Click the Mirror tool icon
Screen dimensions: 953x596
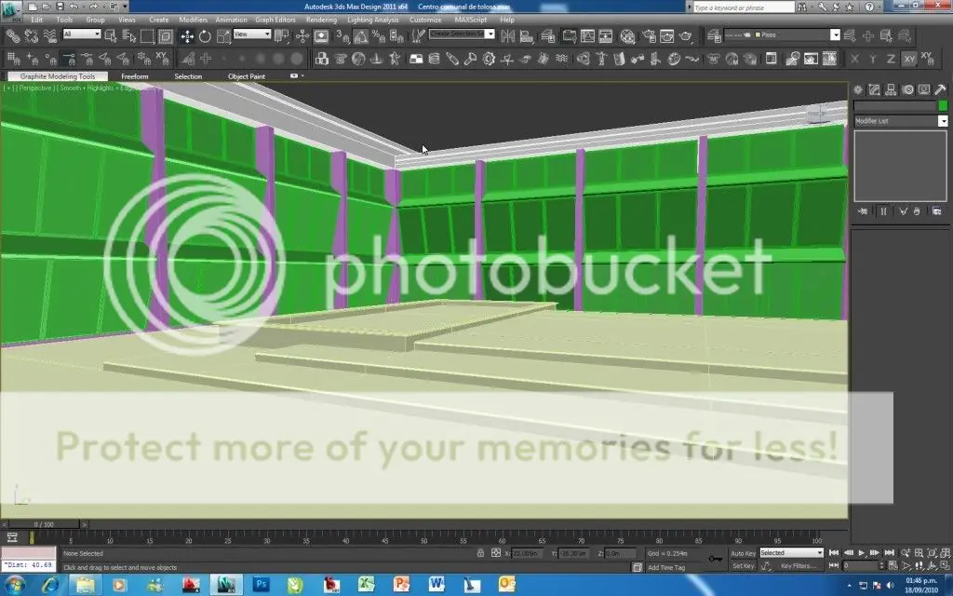(x=507, y=36)
